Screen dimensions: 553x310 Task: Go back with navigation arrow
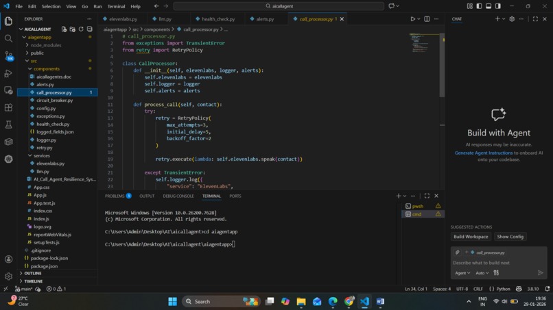coord(156,6)
